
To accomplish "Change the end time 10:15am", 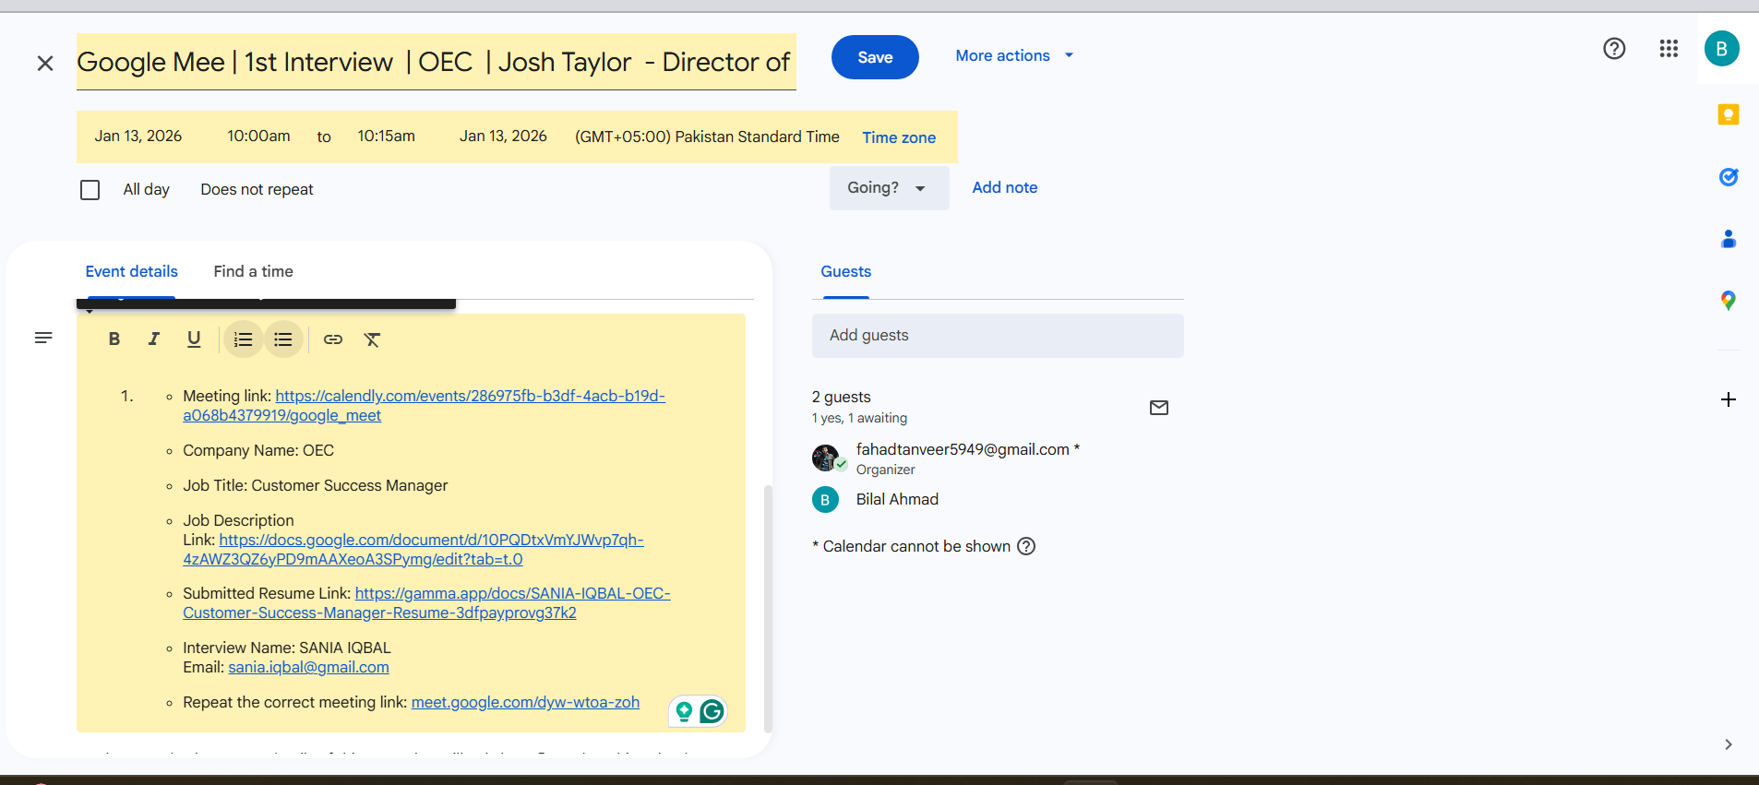I will click(x=387, y=137).
